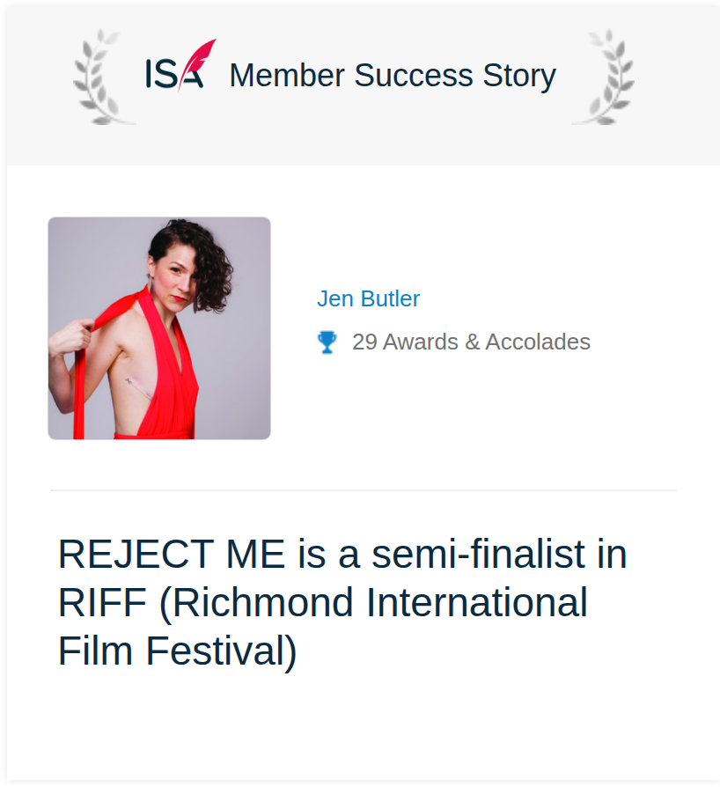
Task: Click Jen Butler's profile photo
Action: click(159, 328)
